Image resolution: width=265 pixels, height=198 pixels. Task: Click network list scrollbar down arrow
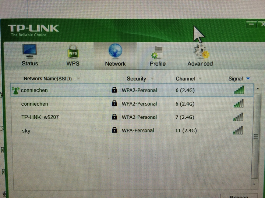point(254,184)
